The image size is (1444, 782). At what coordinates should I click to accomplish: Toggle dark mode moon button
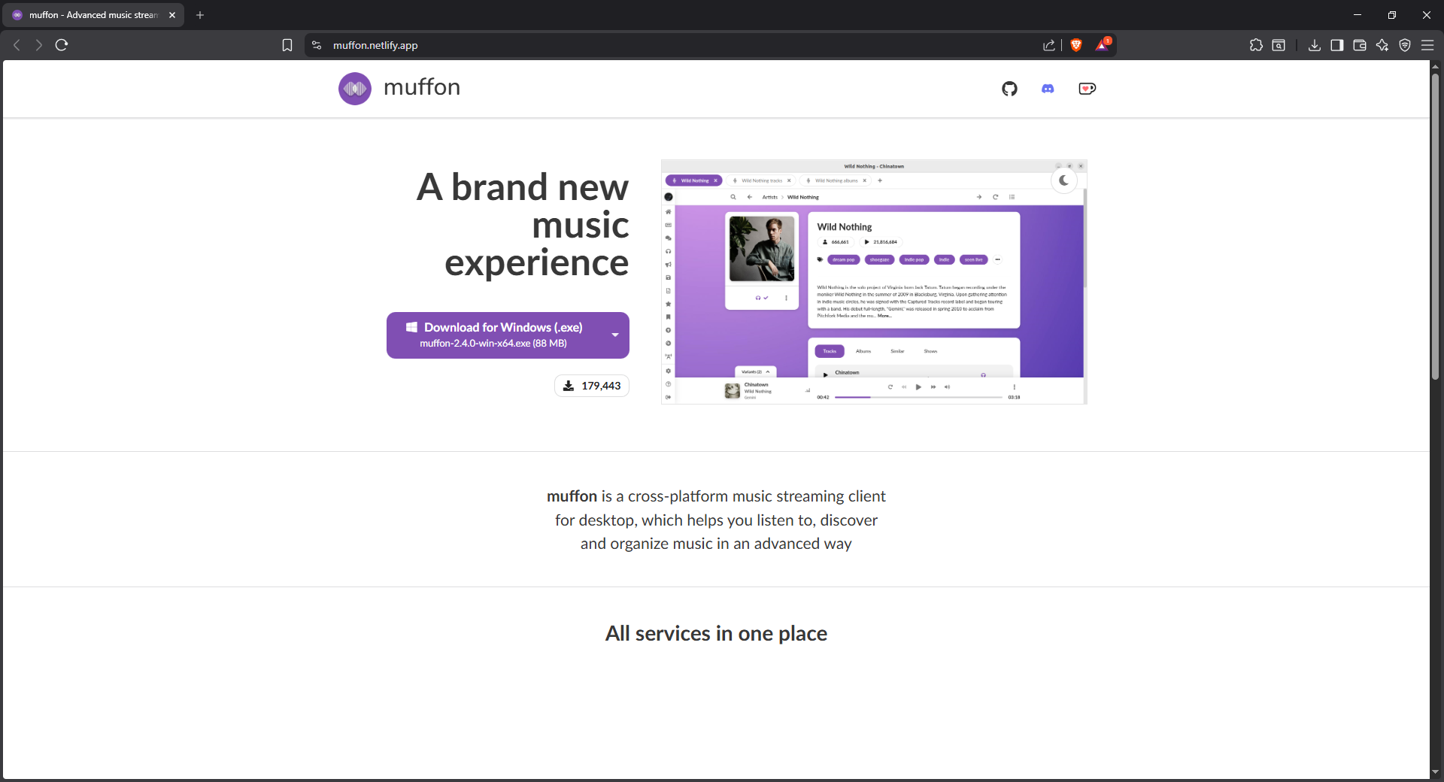(x=1063, y=180)
